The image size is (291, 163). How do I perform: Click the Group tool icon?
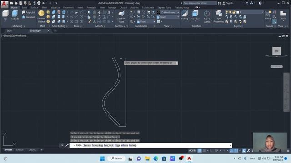(268, 15)
